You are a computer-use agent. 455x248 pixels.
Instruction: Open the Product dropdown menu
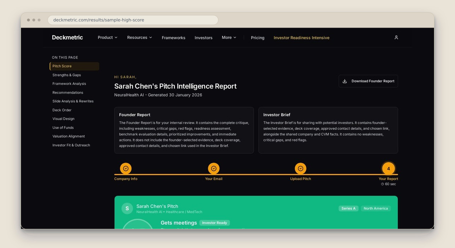(x=107, y=38)
